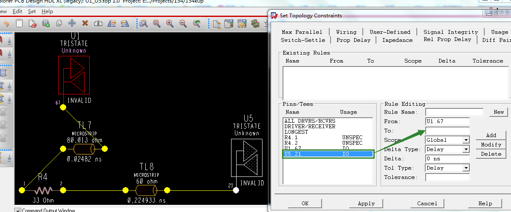The height and width of the screenshot is (212, 511).
Task: Click the From field containing U1.67
Action: 447,121
